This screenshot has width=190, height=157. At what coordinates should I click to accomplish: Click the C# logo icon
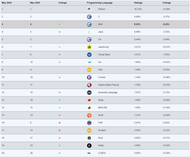coord(89,39)
